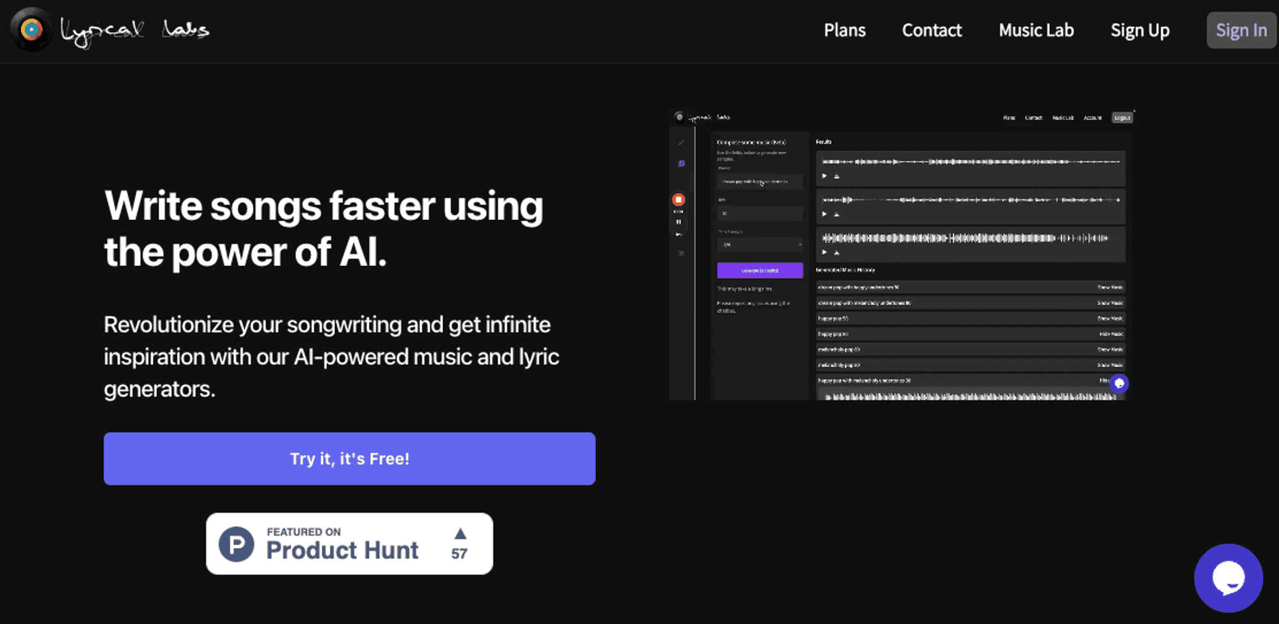The height and width of the screenshot is (624, 1279).
Task: Click the Try it, it's Free! button
Action: pos(349,458)
